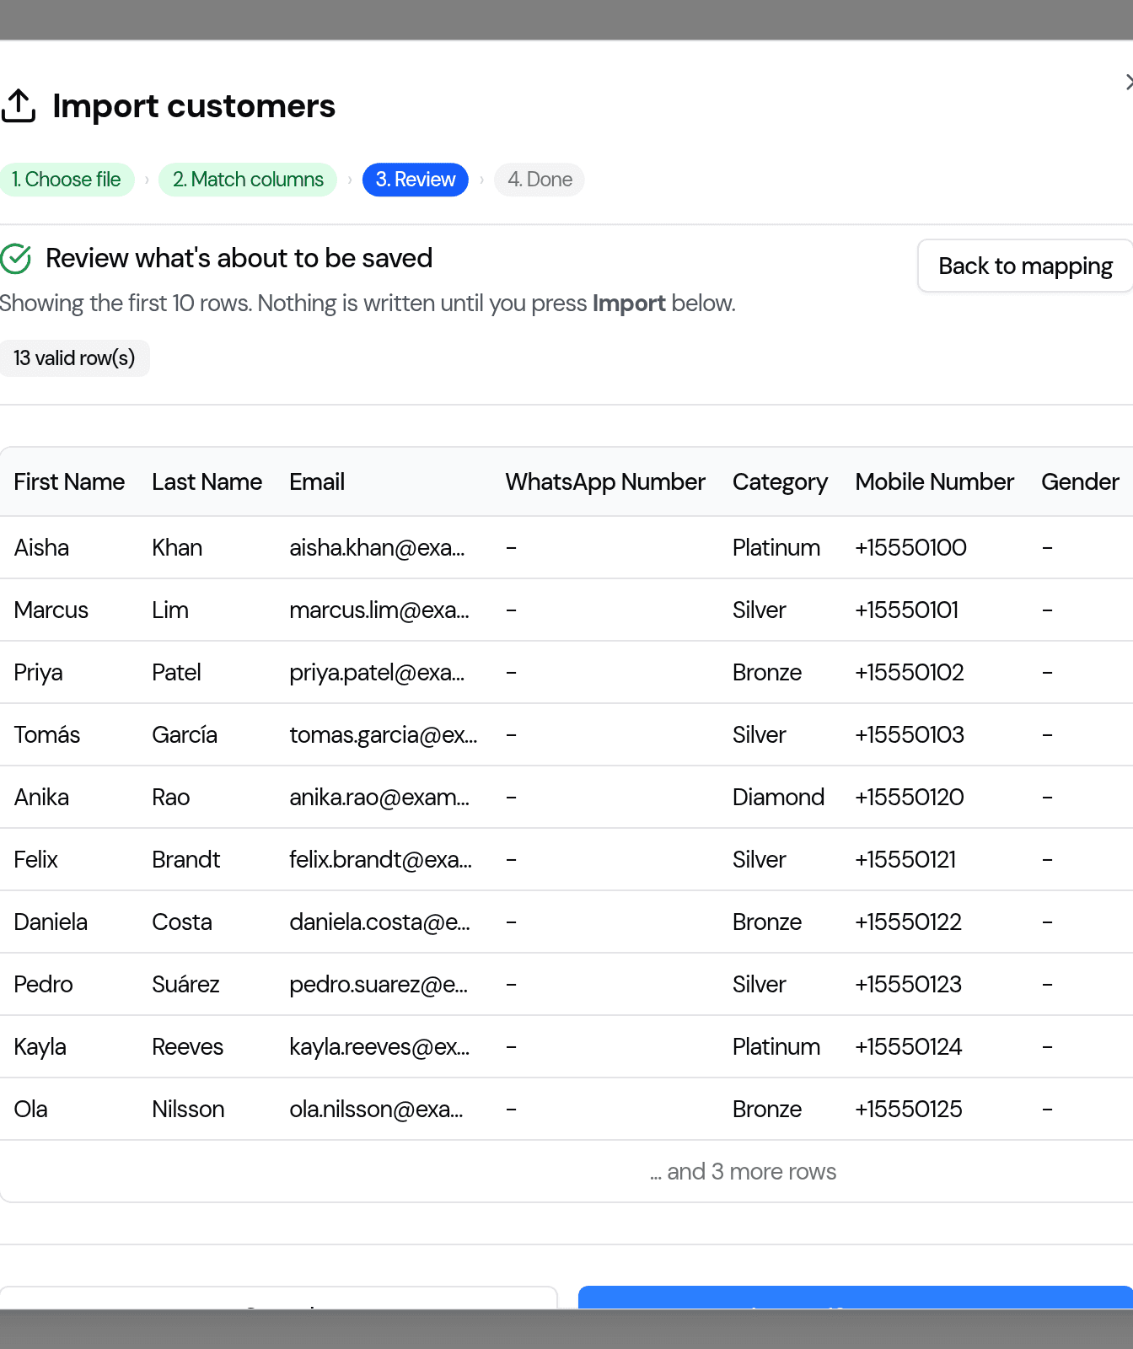Viewport: 1133px width, 1349px height.
Task: Click the +15550100 mobile number
Action: click(910, 548)
